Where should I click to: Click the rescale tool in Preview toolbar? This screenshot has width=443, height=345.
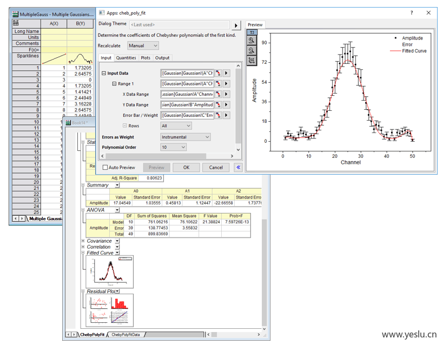[x=252, y=60]
